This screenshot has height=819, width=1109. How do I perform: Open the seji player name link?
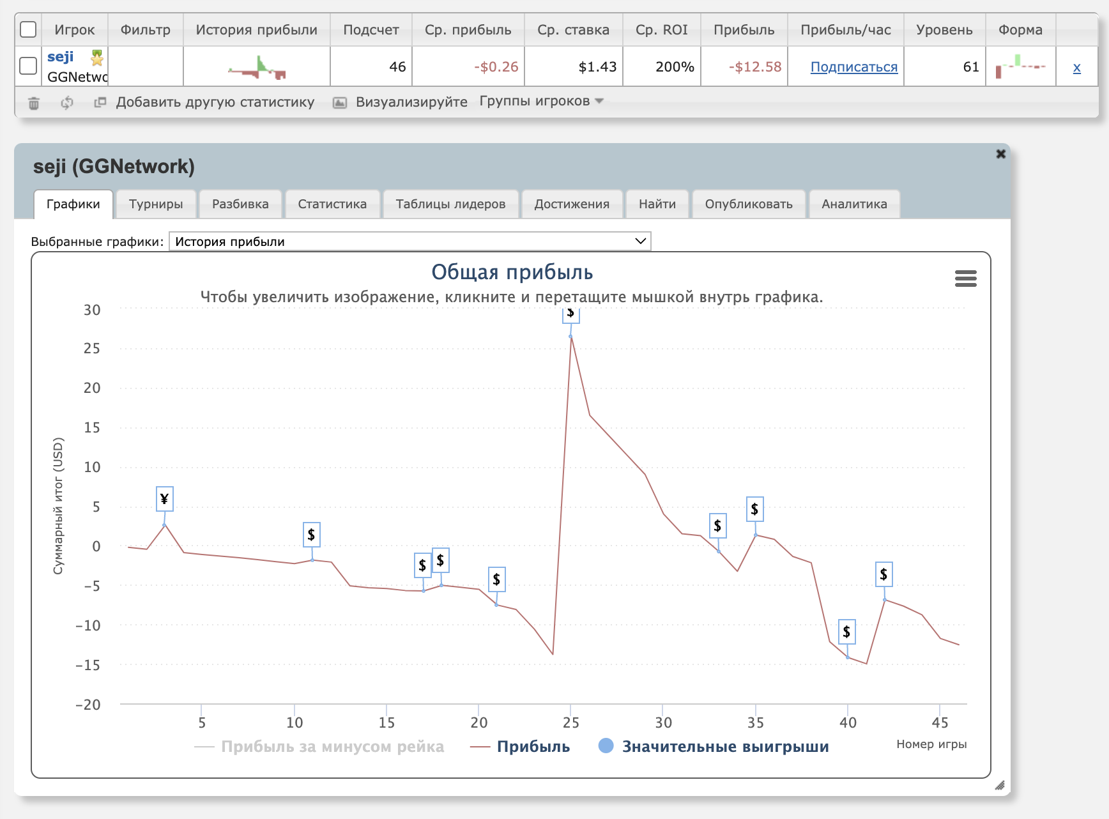[61, 57]
